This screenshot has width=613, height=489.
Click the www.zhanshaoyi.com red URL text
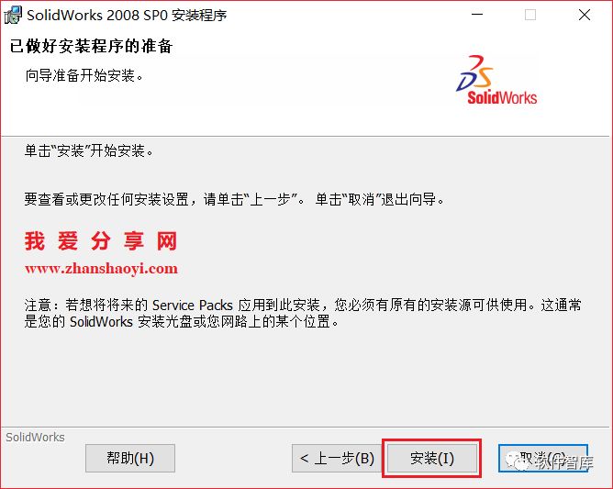(x=101, y=269)
